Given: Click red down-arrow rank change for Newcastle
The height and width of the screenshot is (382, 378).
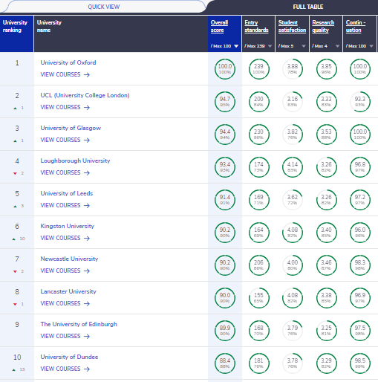Looking at the screenshot, I should tap(15, 271).
